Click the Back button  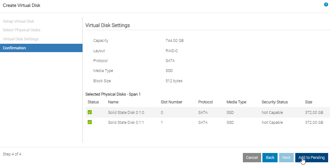270,158
